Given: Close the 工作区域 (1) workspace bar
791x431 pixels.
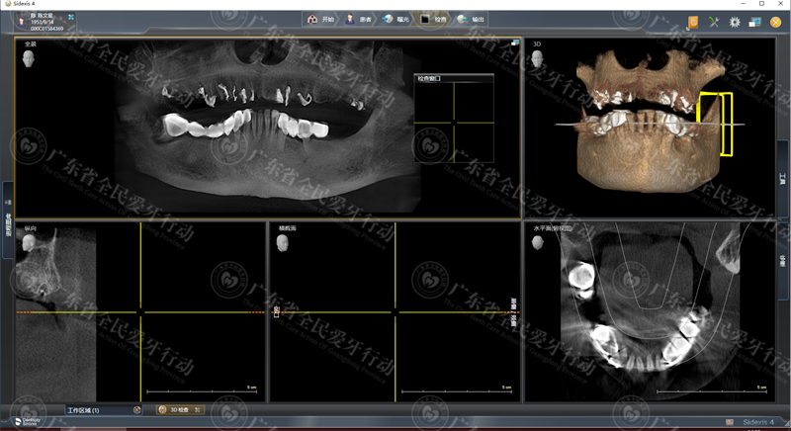Looking at the screenshot, I should tap(136, 409).
